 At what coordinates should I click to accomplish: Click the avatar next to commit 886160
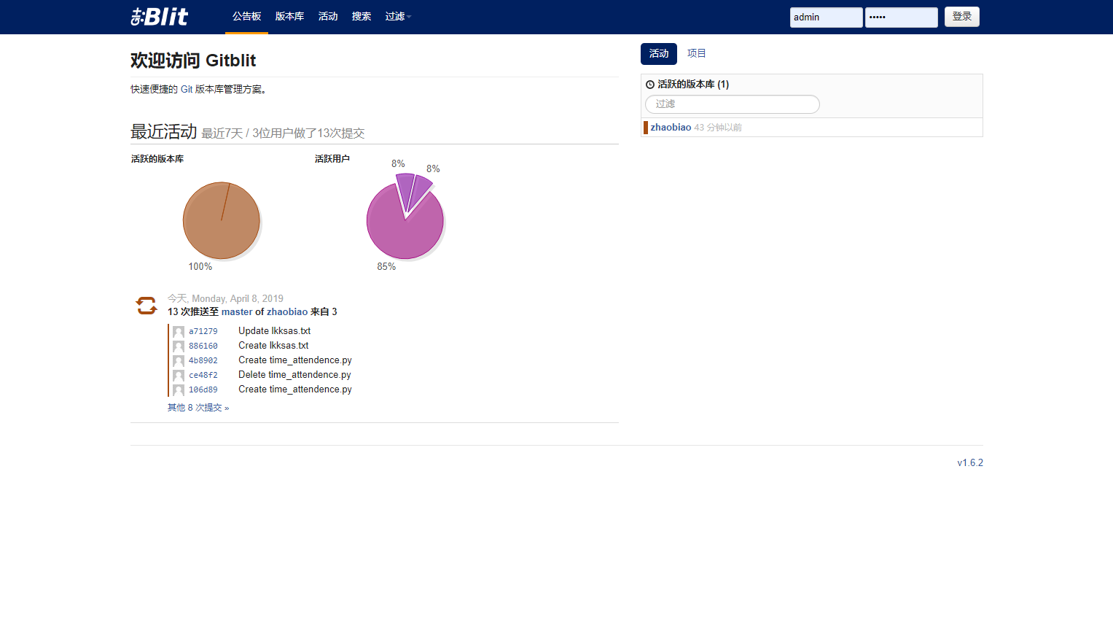(179, 346)
